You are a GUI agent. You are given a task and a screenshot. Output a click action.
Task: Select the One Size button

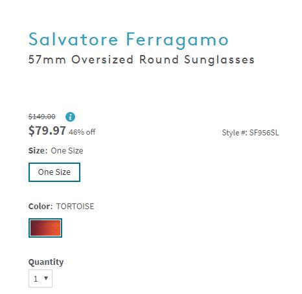pos(54,172)
